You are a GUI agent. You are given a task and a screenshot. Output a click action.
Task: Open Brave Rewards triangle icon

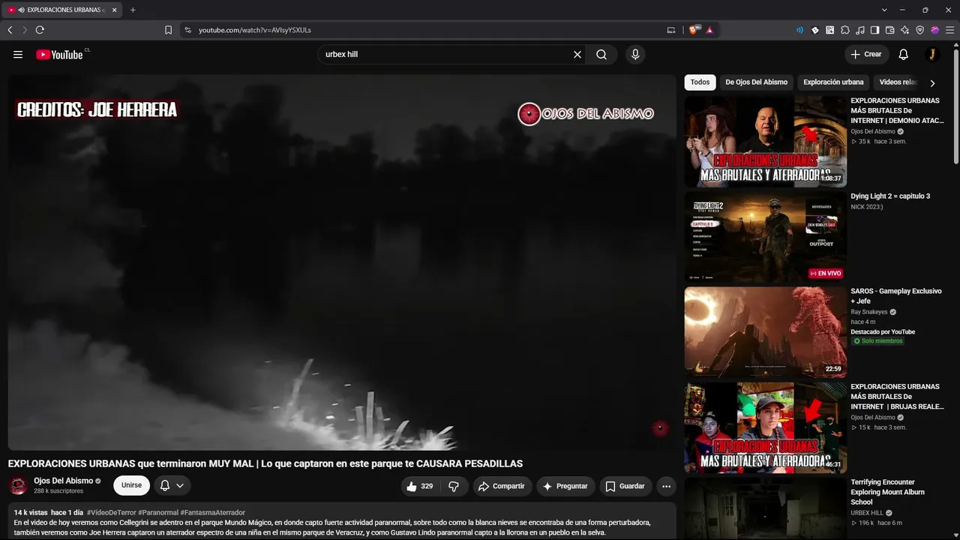pos(709,30)
